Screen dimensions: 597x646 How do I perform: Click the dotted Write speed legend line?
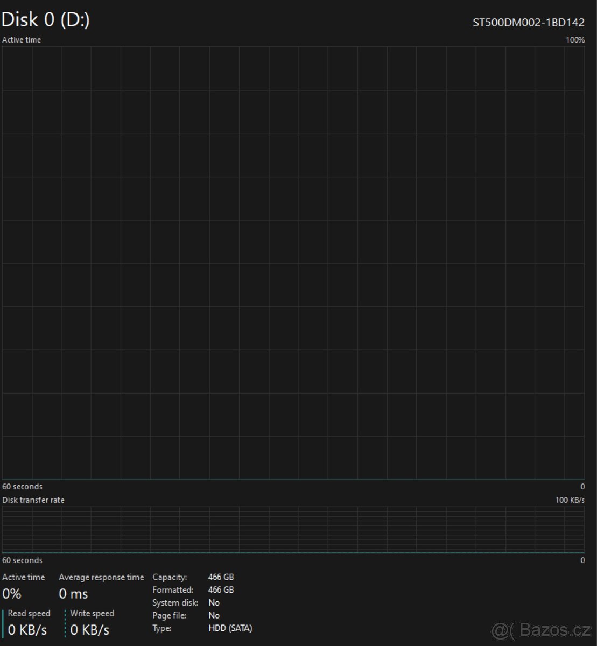tap(65, 623)
